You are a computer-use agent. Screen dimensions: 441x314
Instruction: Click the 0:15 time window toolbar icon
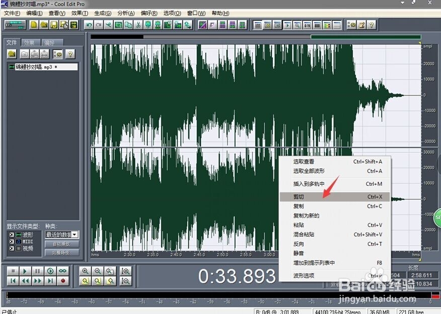point(307,25)
